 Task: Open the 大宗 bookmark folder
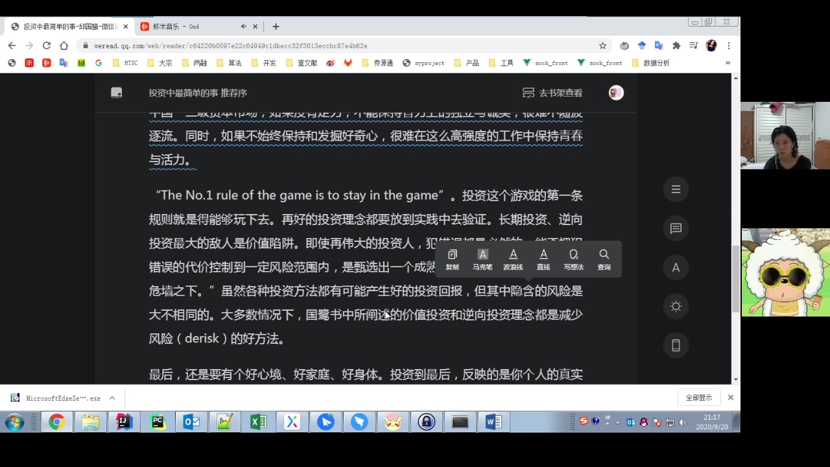pos(160,63)
